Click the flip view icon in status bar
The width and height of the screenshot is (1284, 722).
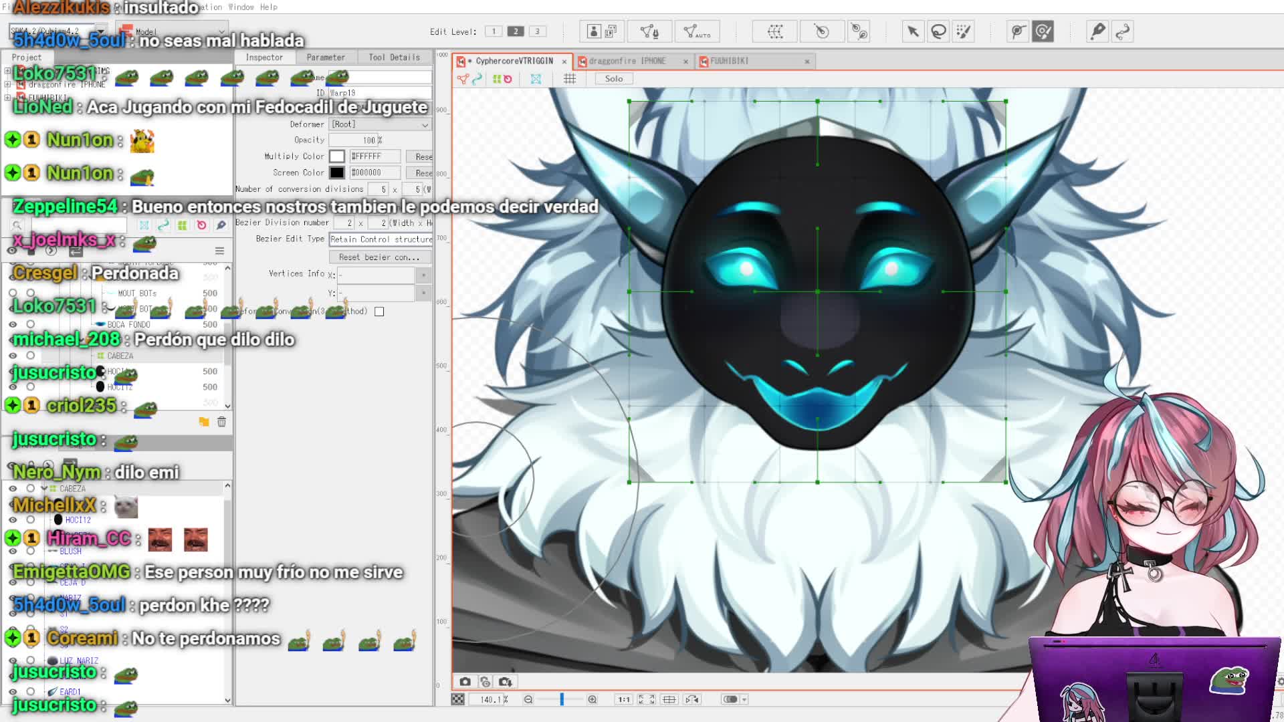tap(692, 699)
